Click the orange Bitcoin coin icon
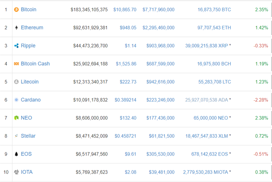 point(16,10)
